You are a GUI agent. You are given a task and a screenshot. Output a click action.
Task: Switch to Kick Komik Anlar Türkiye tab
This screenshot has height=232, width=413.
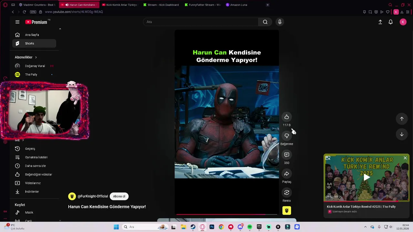pos(119,5)
